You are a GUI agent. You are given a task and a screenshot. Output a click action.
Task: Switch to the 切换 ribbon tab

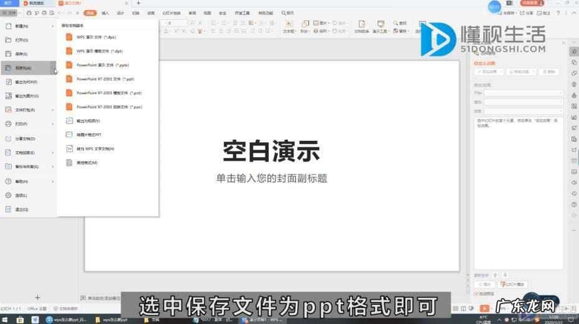point(136,13)
